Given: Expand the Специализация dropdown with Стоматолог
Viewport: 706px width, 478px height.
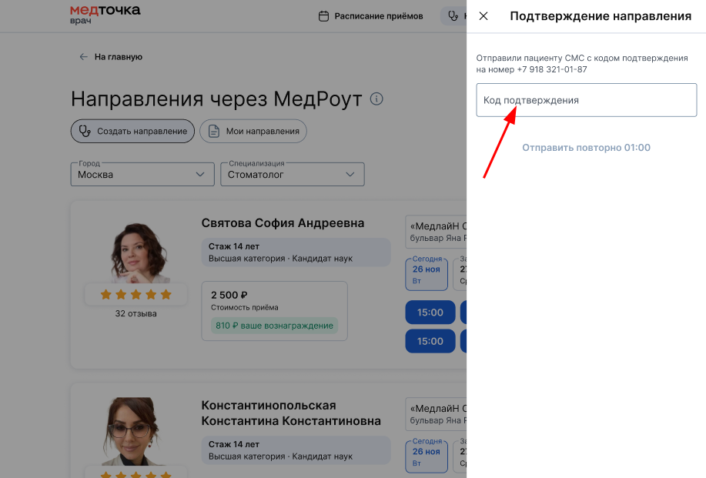Looking at the screenshot, I should coord(293,175).
